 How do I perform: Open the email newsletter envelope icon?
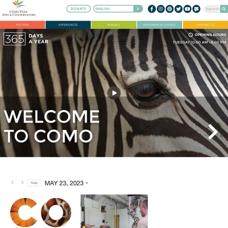196,9
